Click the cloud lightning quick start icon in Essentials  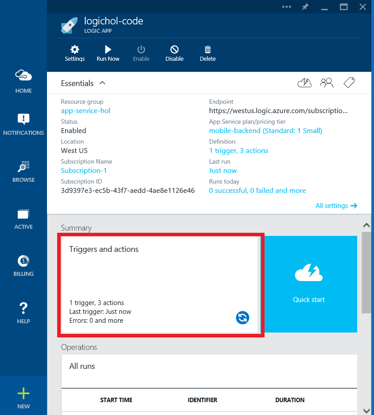pyautogui.click(x=305, y=83)
